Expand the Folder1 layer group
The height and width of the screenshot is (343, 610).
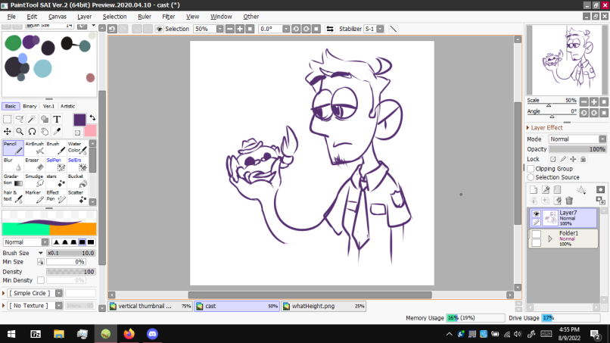point(550,239)
